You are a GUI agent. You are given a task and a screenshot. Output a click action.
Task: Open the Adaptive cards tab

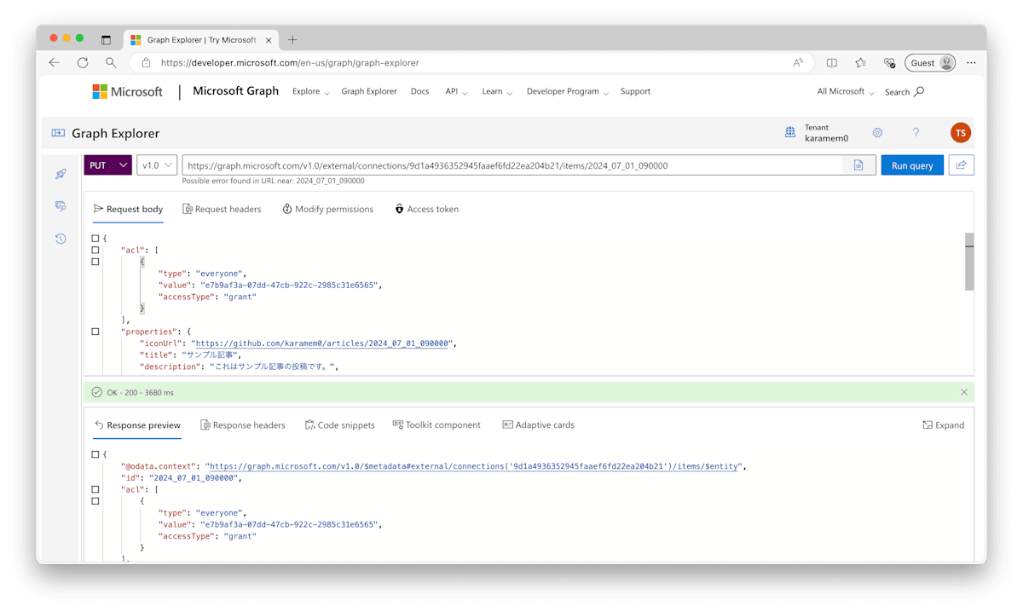538,424
